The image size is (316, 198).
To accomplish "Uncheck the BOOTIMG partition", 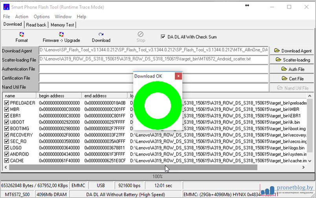I will pyautogui.click(x=7, y=129).
